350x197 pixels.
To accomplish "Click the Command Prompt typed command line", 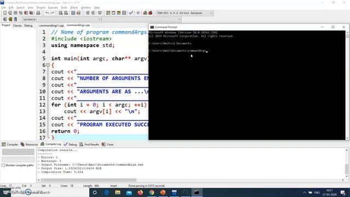I will [x=178, y=51].
